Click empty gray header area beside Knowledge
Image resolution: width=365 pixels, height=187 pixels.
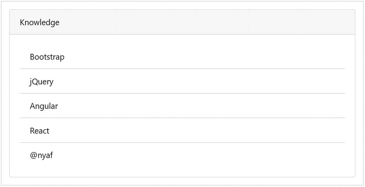[x=205, y=22]
